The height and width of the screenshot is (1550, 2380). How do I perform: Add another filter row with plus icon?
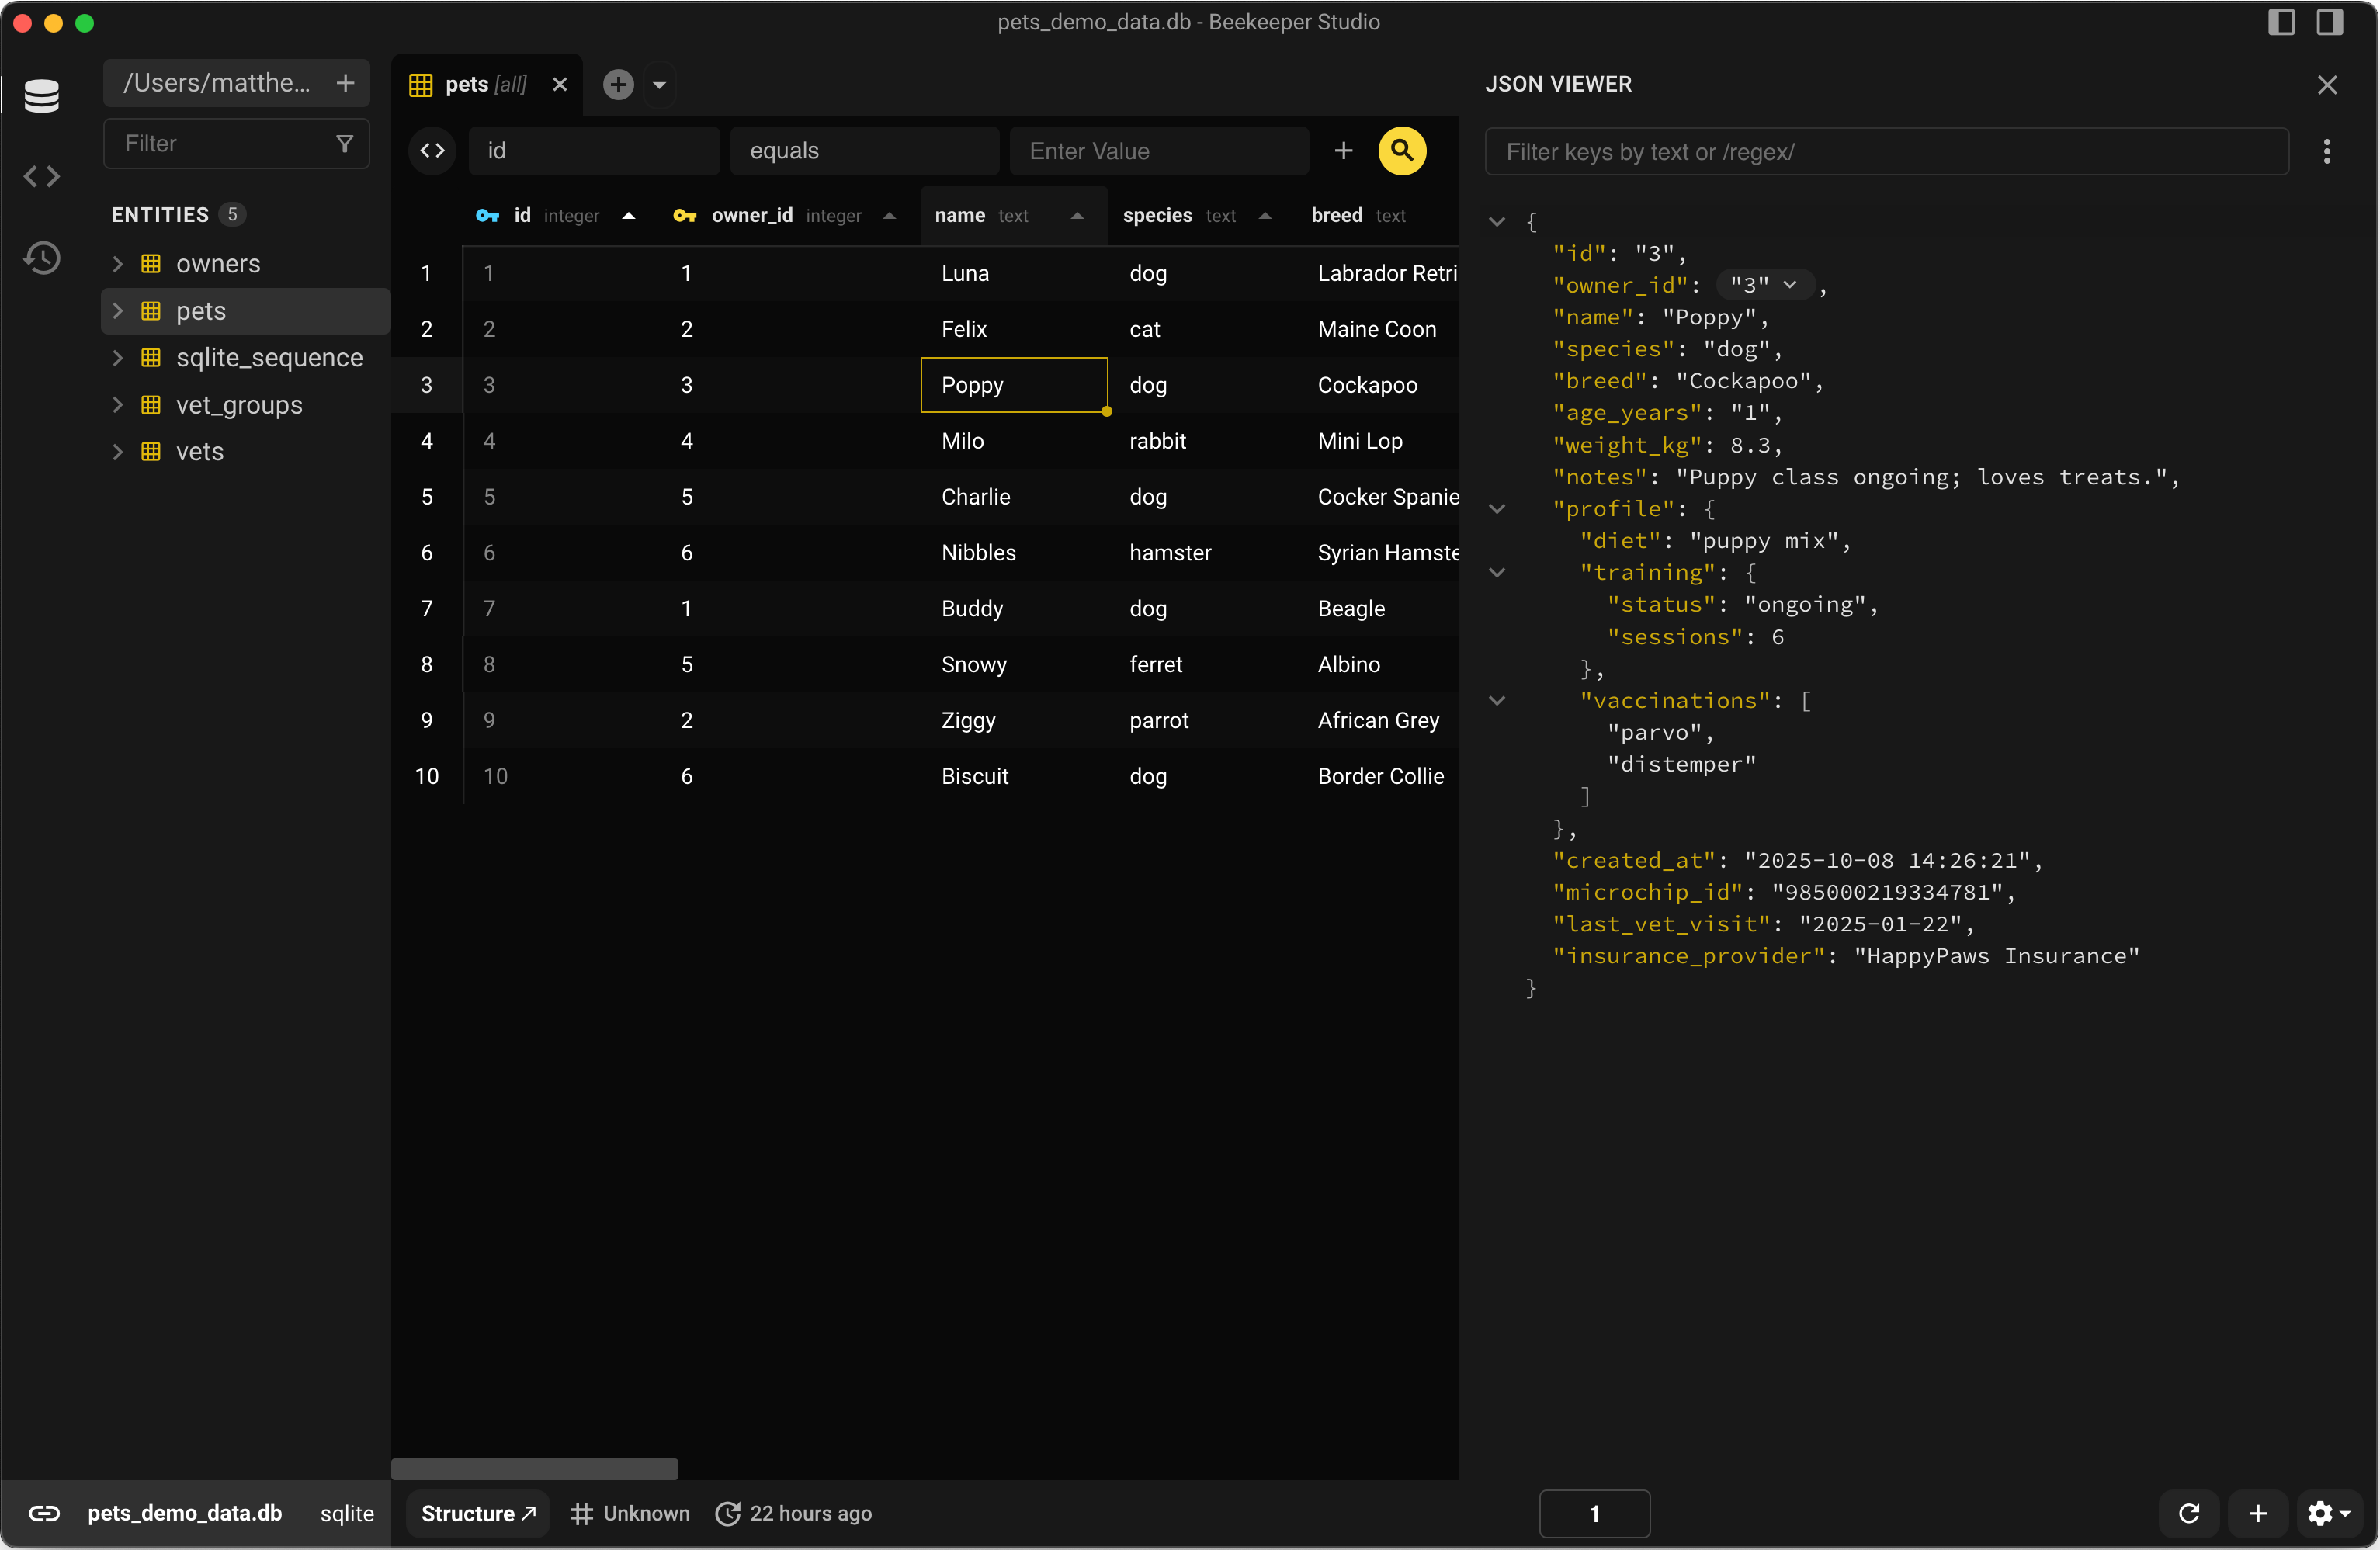1343,151
